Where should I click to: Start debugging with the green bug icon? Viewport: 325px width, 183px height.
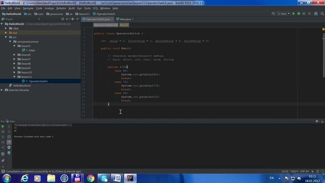click(x=299, y=14)
